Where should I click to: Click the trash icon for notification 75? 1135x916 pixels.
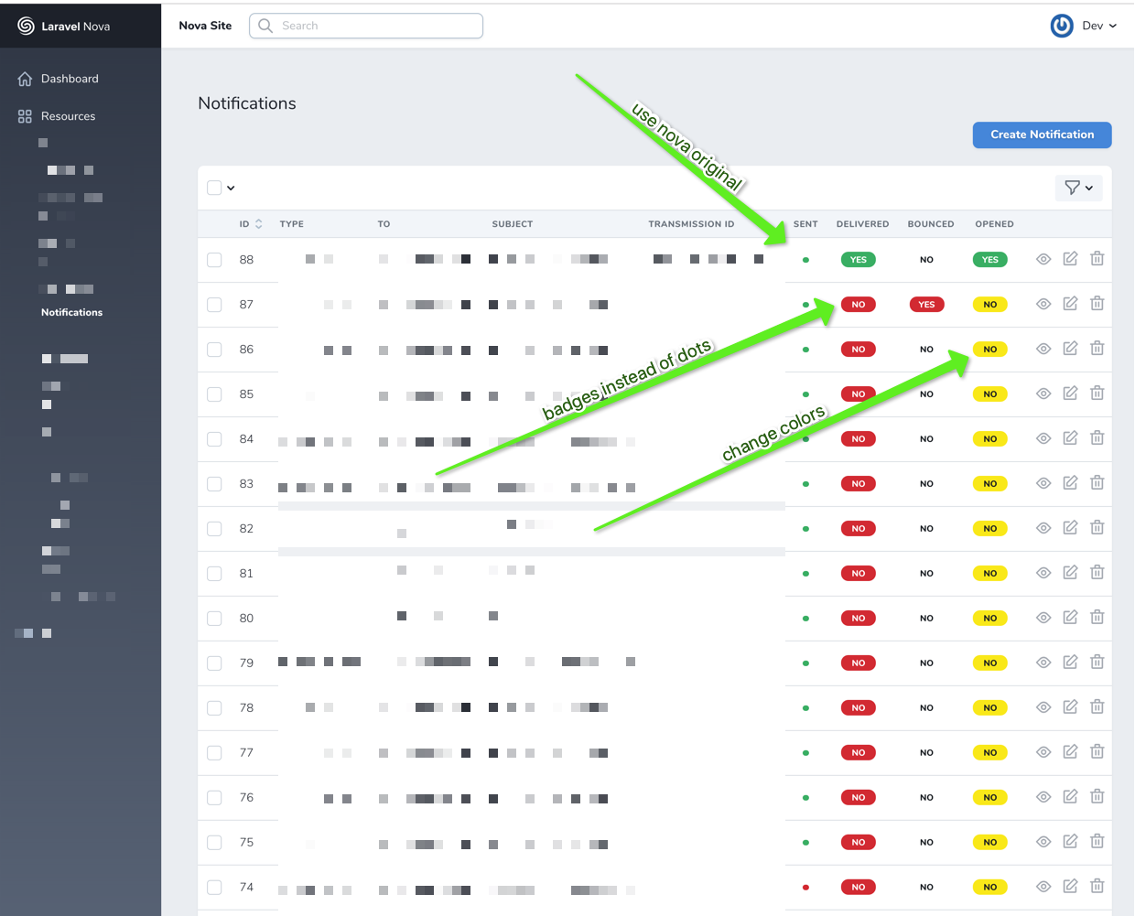point(1097,842)
